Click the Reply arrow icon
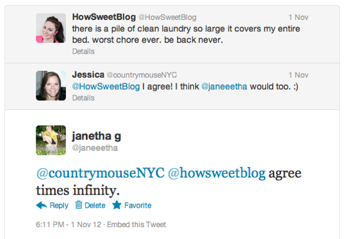 pyautogui.click(x=41, y=205)
